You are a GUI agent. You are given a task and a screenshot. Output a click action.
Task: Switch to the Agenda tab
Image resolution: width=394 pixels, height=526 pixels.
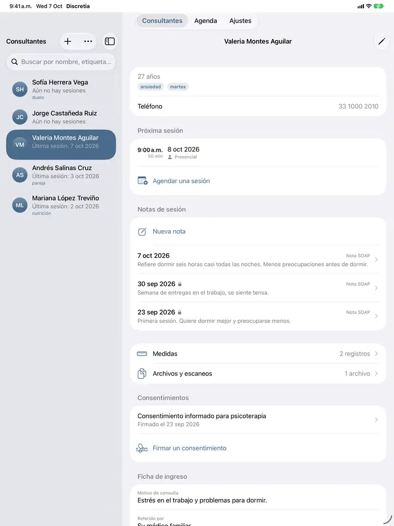click(205, 21)
